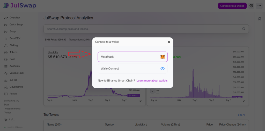Sort by Name (200) column header
Viewport: 265px width, 131px height.
pos(54,125)
